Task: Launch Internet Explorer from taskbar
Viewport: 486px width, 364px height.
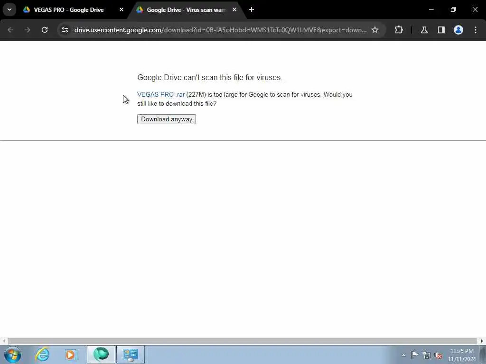Action: pyautogui.click(x=42, y=355)
